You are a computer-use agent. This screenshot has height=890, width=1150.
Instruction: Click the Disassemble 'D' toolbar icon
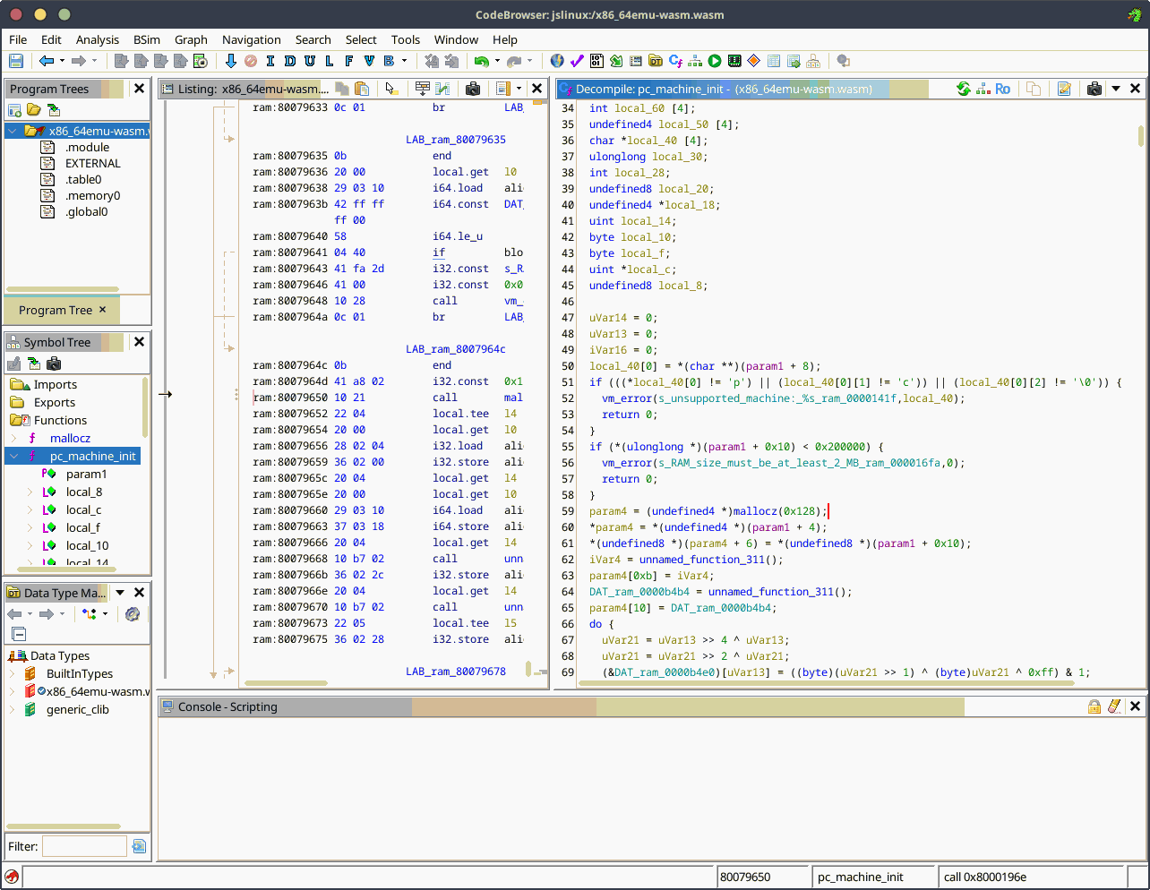click(289, 61)
